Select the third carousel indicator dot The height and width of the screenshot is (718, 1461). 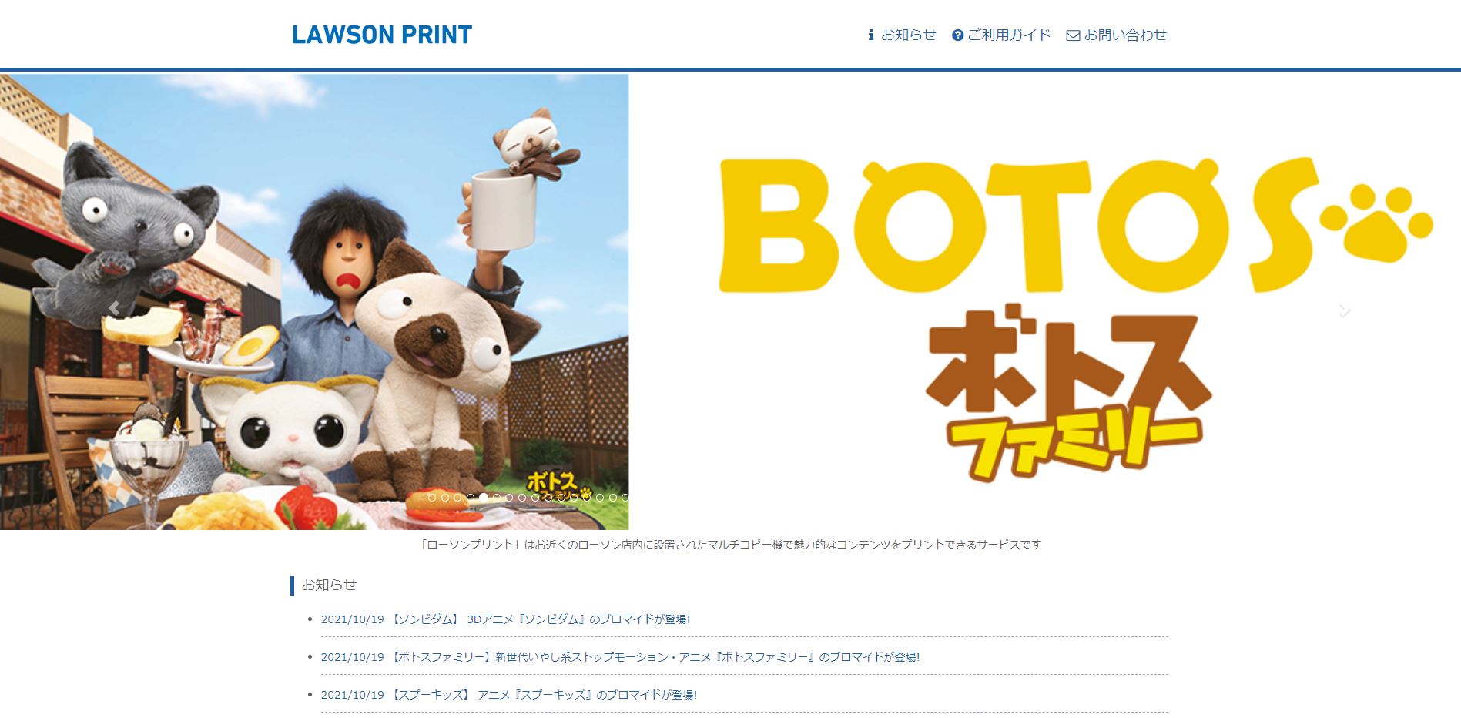[x=457, y=498]
